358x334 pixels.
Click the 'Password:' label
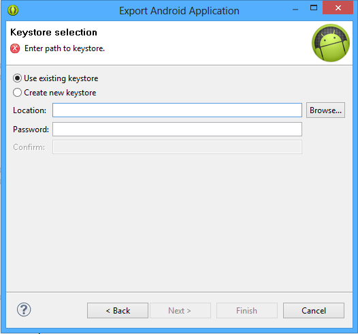point(31,130)
